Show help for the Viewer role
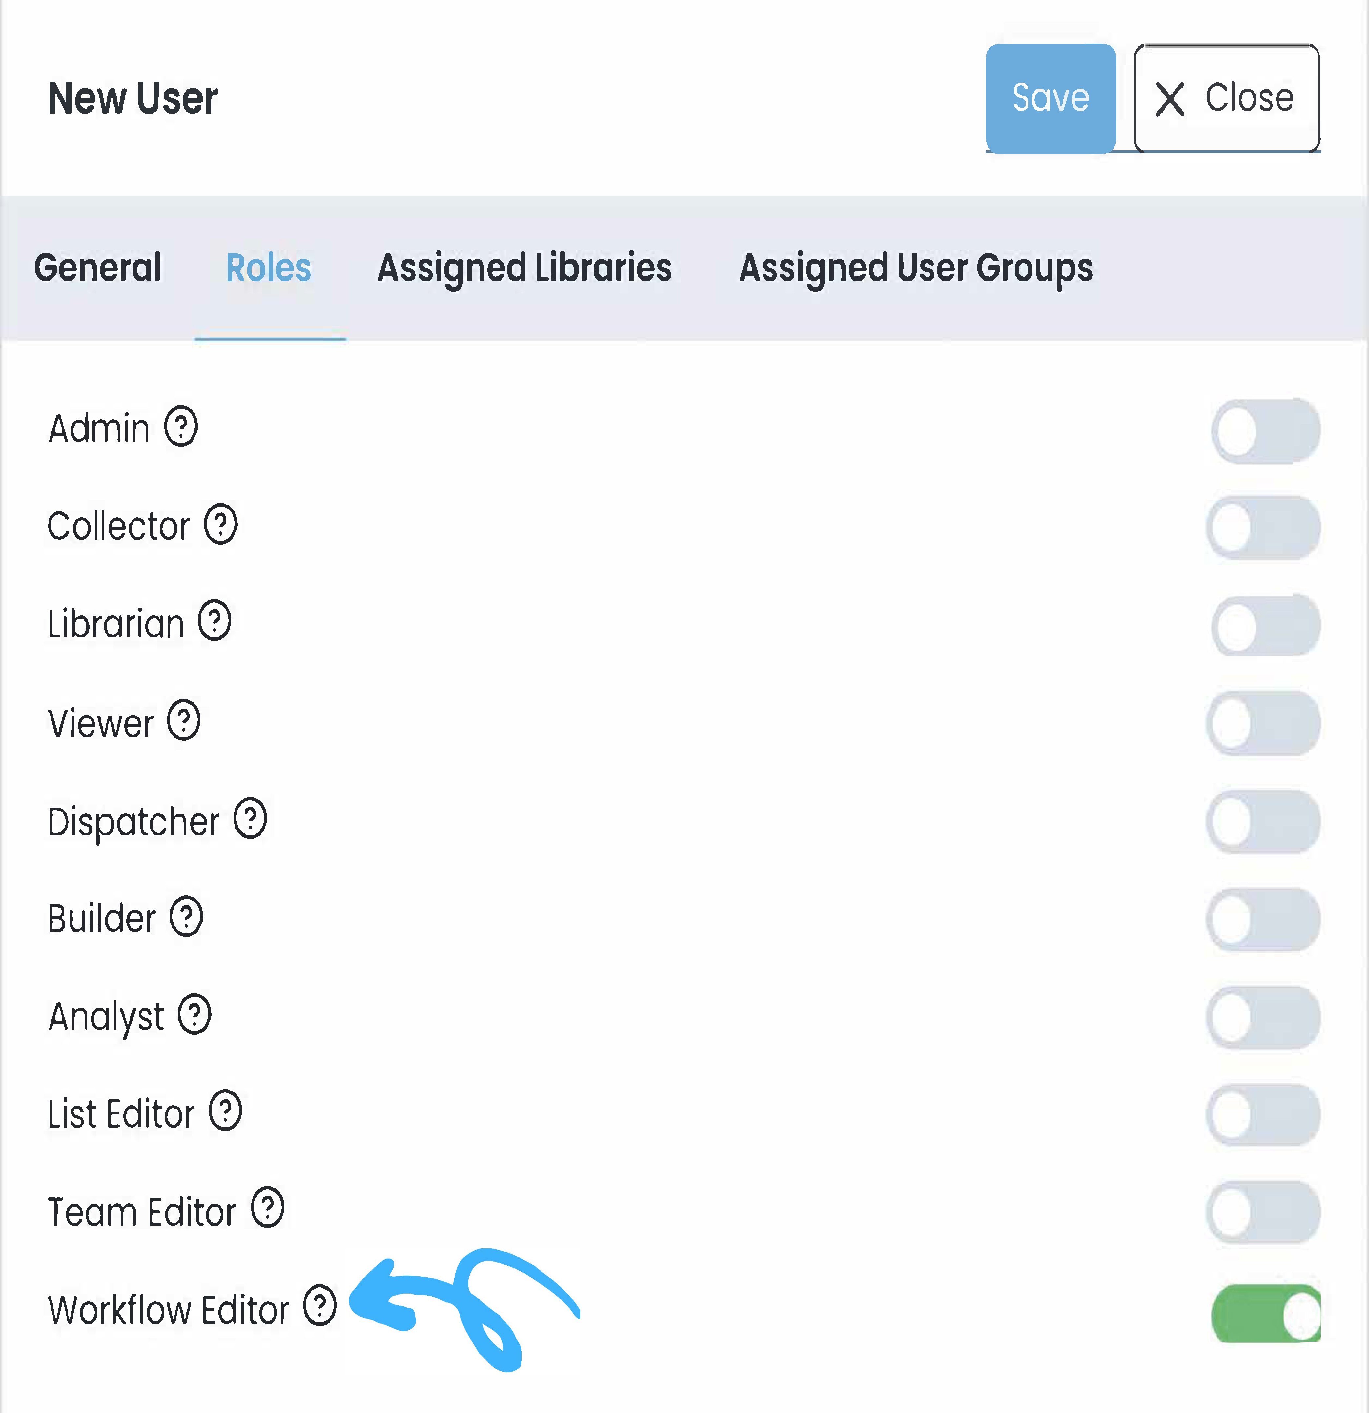Viewport: 1369px width, 1413px height. pyautogui.click(x=184, y=720)
